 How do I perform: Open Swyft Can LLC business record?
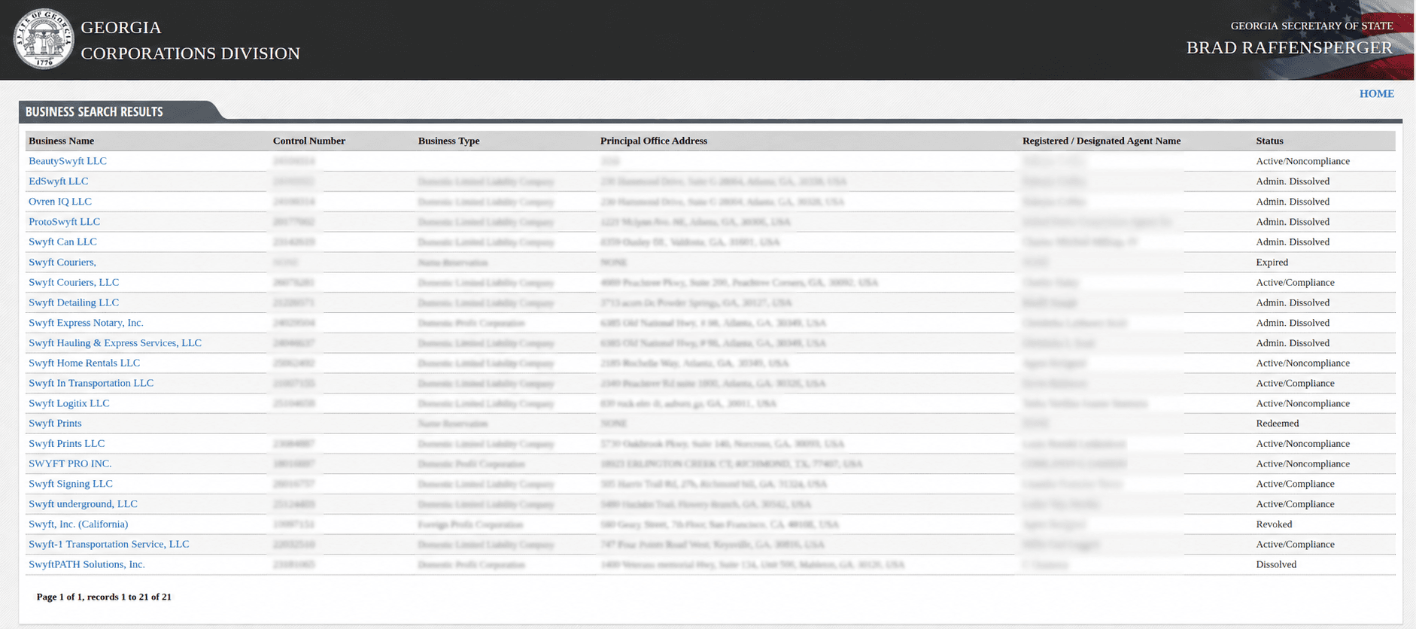tap(62, 242)
